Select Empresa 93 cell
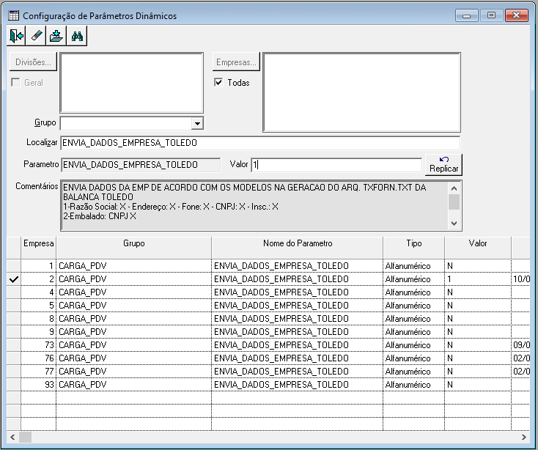Viewport: 538px width, 450px height. (x=38, y=385)
